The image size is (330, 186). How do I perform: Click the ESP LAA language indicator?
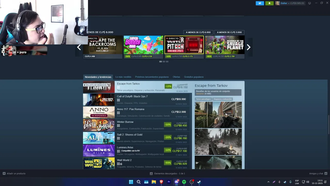click(x=297, y=182)
